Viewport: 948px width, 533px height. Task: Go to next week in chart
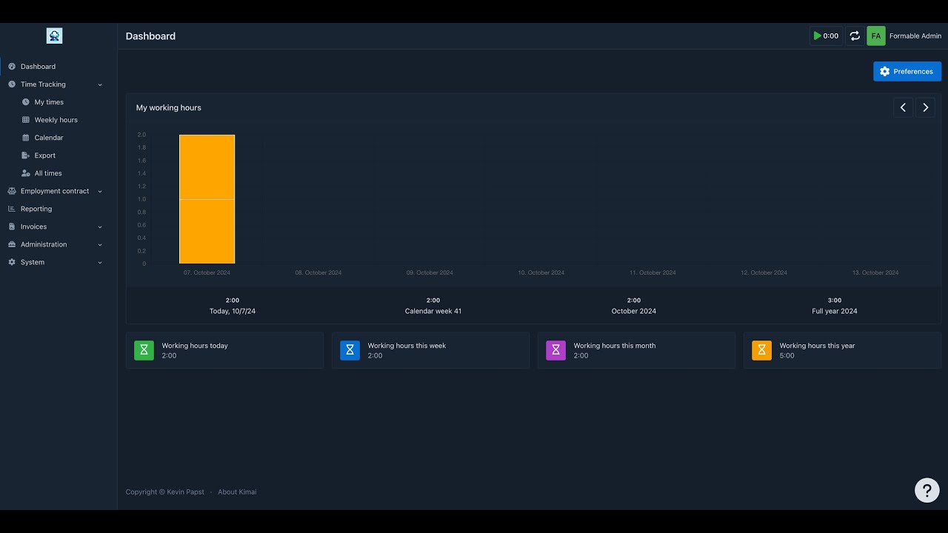point(925,107)
